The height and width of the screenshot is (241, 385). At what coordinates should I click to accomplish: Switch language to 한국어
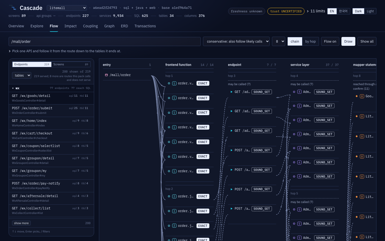tap(343, 11)
